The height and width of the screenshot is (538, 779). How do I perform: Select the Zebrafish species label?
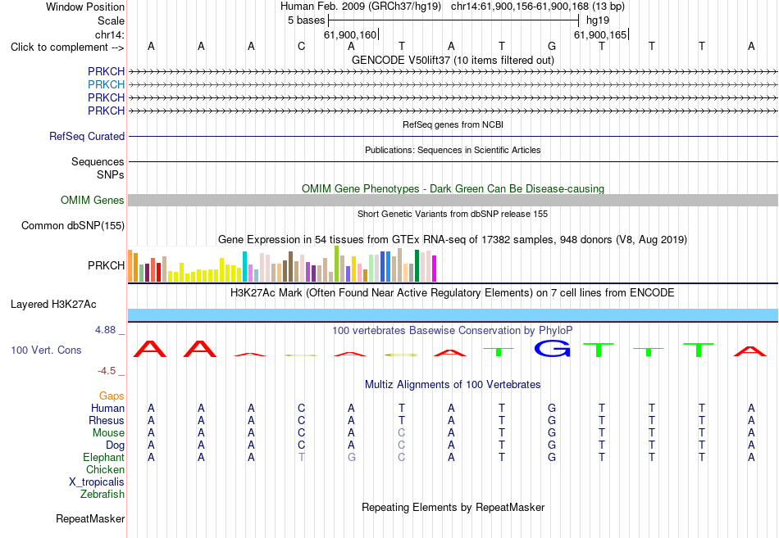click(x=102, y=494)
